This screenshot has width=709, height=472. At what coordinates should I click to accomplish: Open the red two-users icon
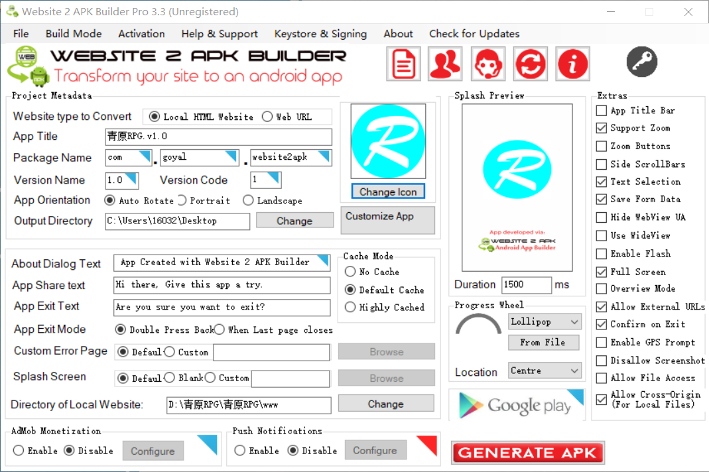(445, 64)
